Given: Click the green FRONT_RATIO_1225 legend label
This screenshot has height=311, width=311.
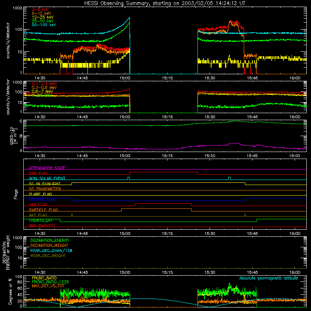Looking at the screenshot, I should coord(50,282).
